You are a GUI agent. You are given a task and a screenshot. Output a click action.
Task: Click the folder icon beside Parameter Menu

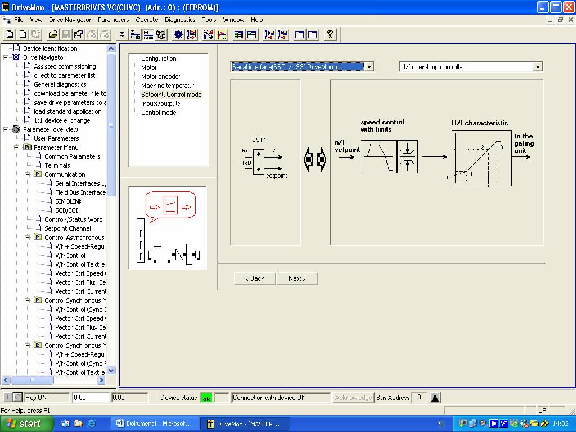[27, 147]
